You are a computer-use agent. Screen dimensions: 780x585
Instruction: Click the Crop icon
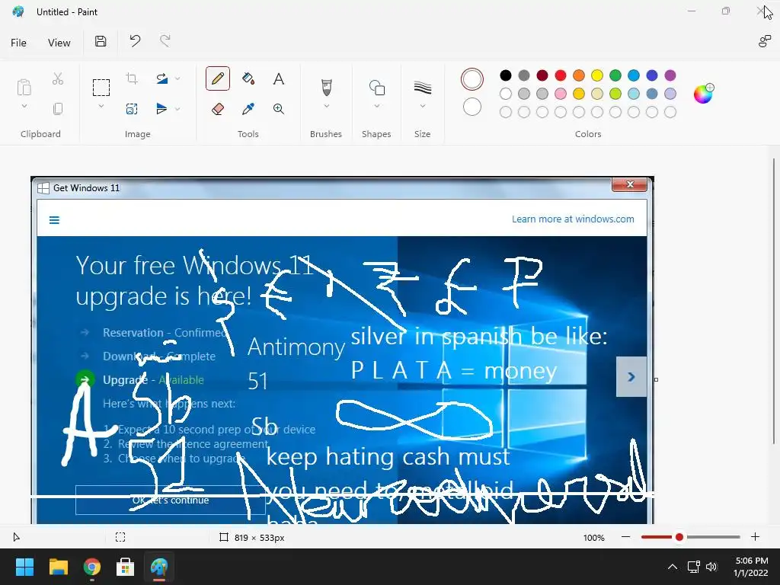tap(132, 78)
